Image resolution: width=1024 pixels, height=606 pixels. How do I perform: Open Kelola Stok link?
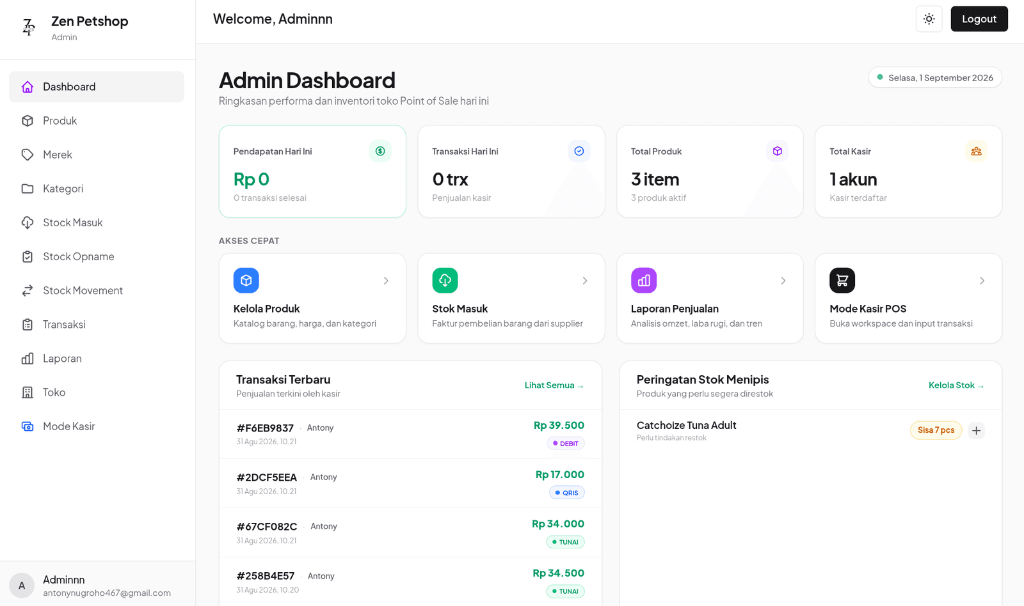click(957, 385)
